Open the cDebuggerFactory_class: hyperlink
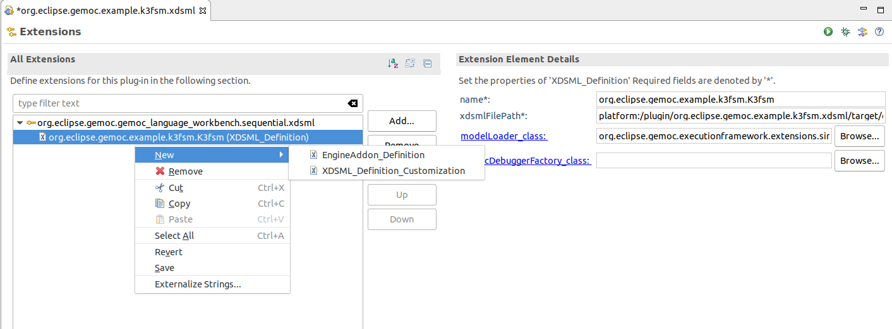Image resolution: width=892 pixels, height=329 pixels. [x=538, y=161]
